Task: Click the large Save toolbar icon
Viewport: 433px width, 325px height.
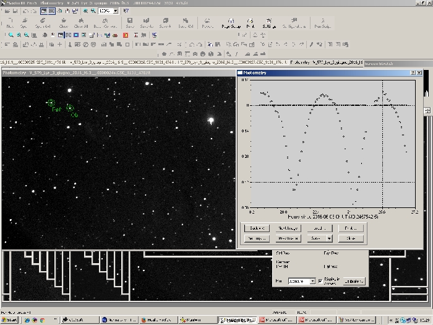Action: (x=130, y=23)
